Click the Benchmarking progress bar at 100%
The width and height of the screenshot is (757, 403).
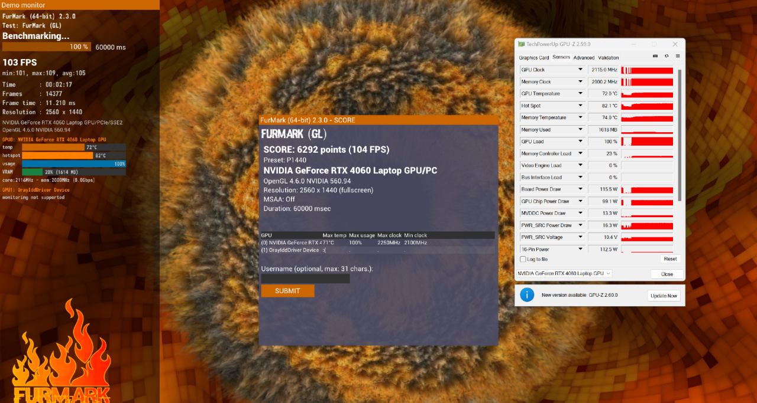coord(47,47)
